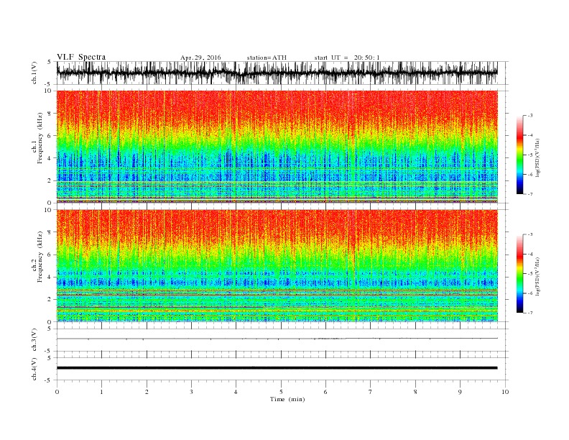Viewport: 569px width, 440px height.
Task: Click tick label "7" on Time axis
Action: pyautogui.click(x=371, y=392)
